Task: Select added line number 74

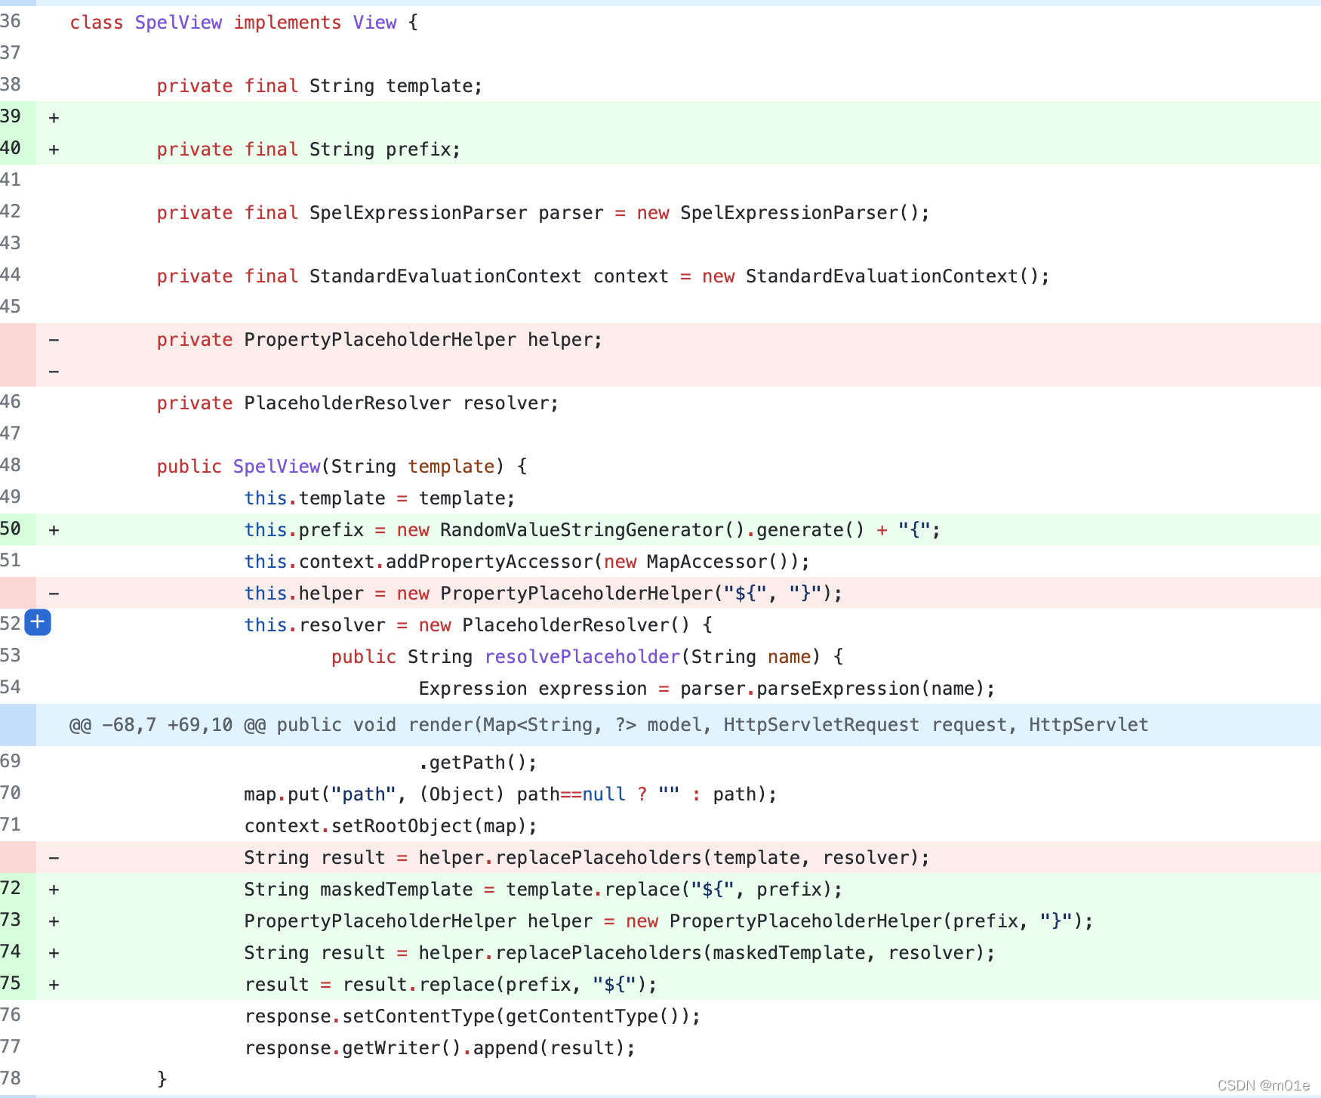Action: pos(11,951)
